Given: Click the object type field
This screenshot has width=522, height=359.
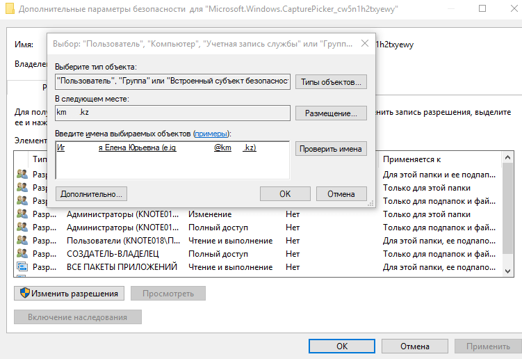Looking at the screenshot, I should 172,81.
